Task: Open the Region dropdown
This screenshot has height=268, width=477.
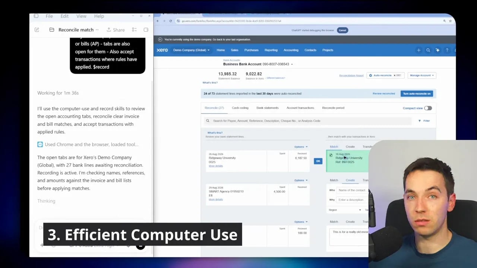Action: tap(345, 210)
